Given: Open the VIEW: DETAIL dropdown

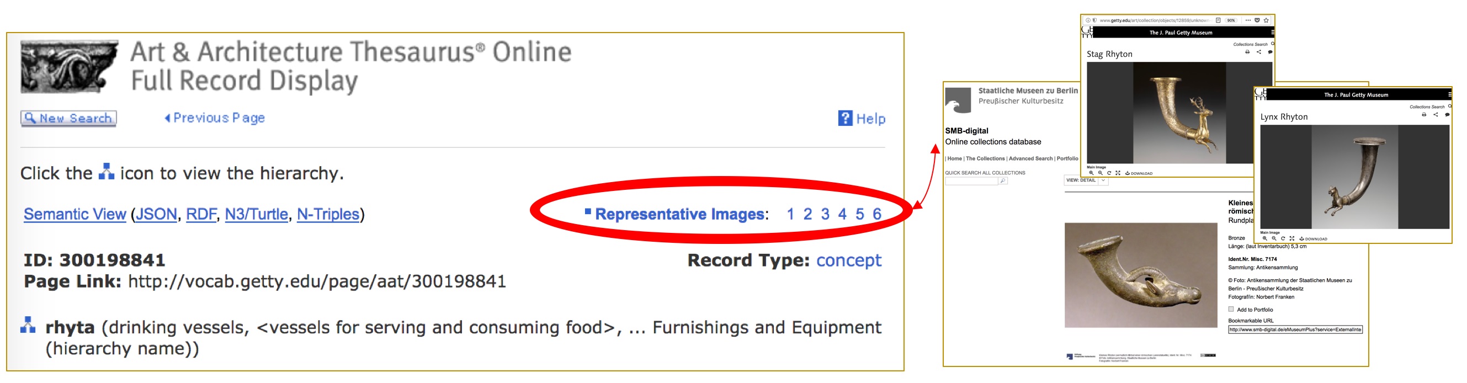Looking at the screenshot, I should pos(1086,180).
